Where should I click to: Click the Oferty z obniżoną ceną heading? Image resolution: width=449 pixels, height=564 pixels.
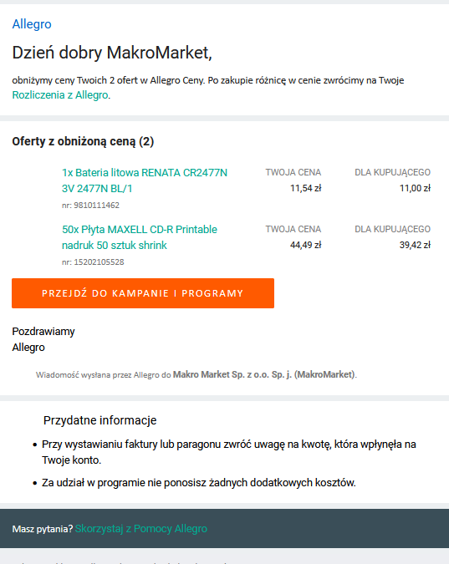coord(83,141)
